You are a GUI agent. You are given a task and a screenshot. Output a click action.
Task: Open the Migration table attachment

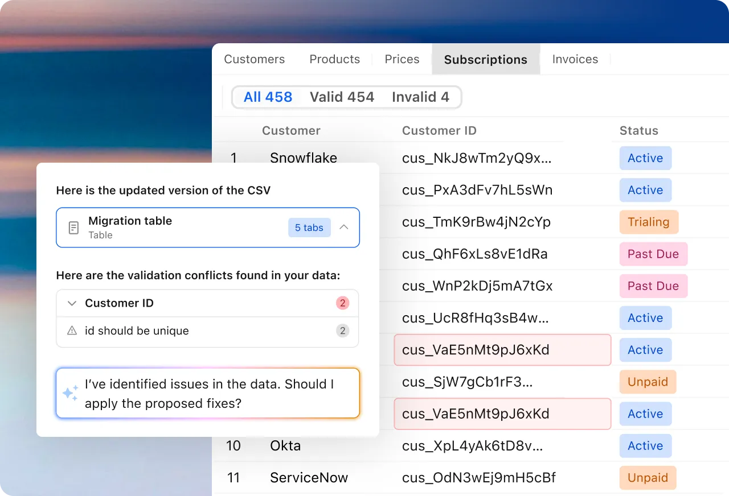pyautogui.click(x=208, y=228)
